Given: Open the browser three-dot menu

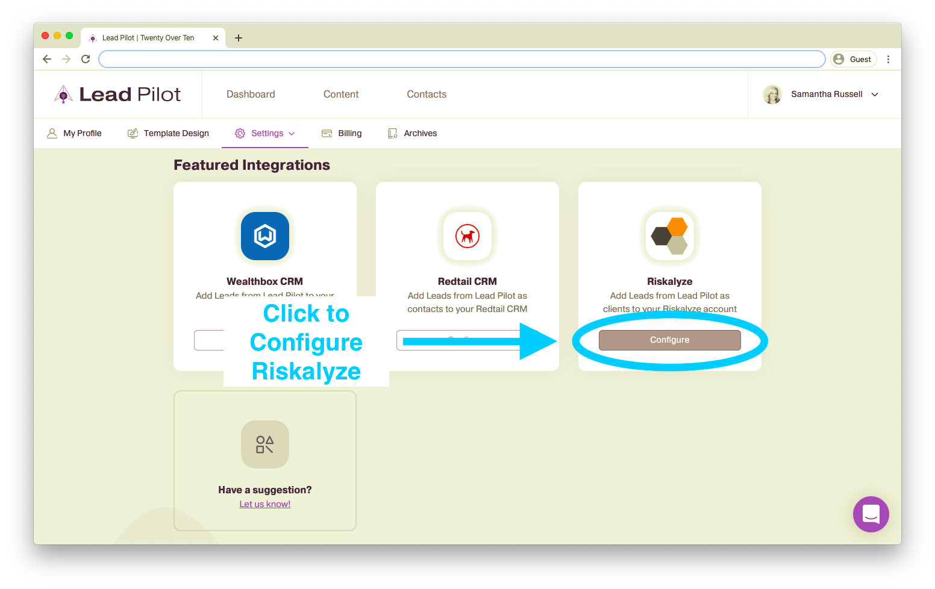Looking at the screenshot, I should (x=888, y=59).
